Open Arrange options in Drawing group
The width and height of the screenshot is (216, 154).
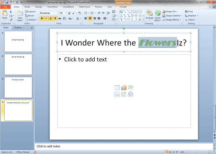point(150,15)
